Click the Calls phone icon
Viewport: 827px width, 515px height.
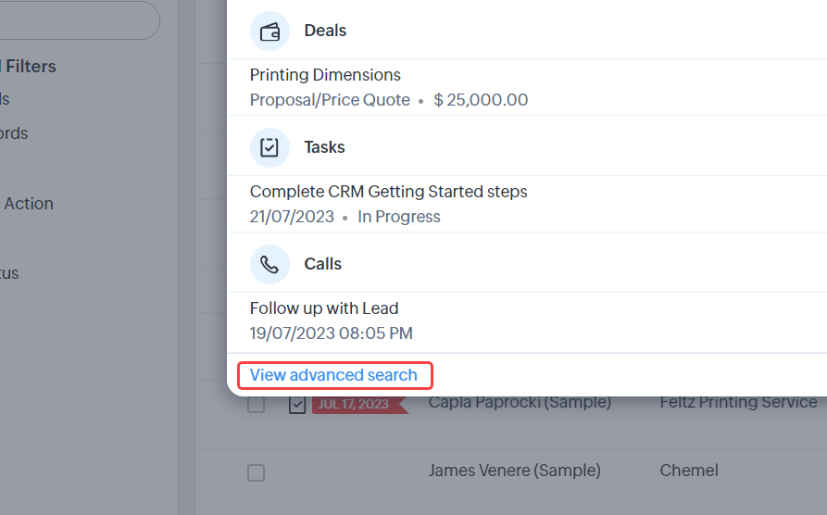pos(269,264)
